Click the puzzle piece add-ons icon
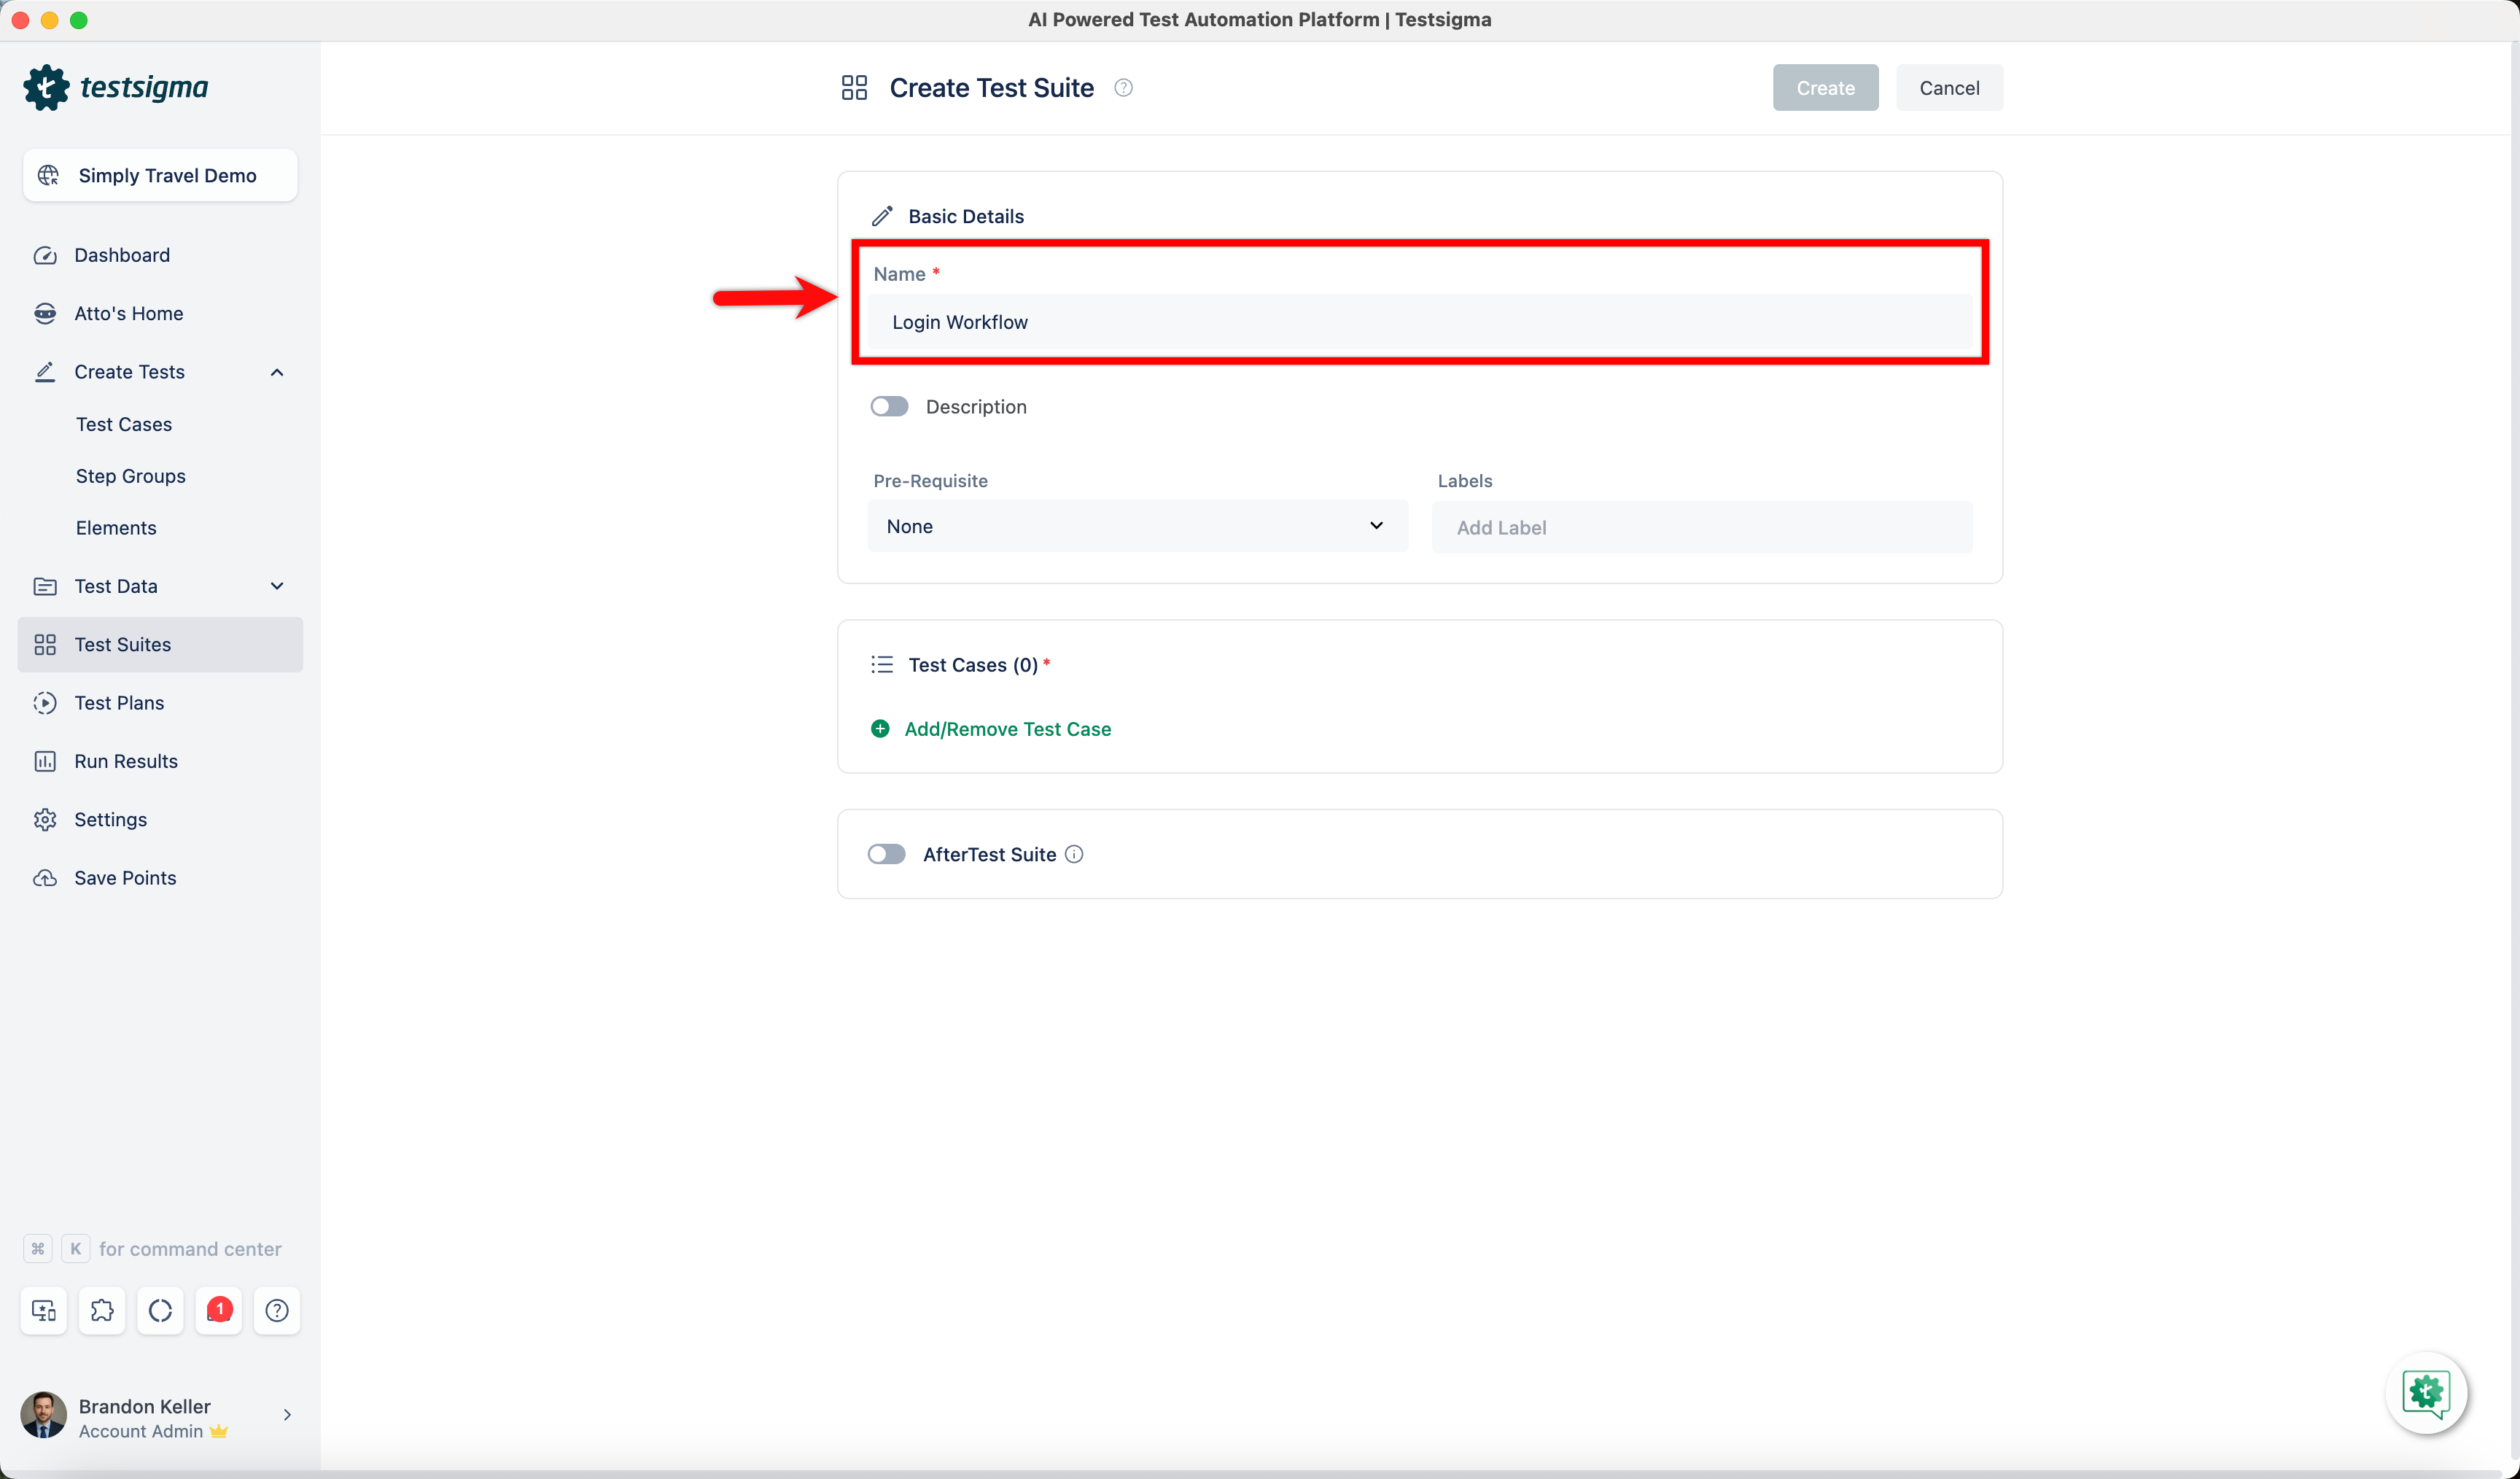The image size is (2520, 1479). tap(102, 1310)
